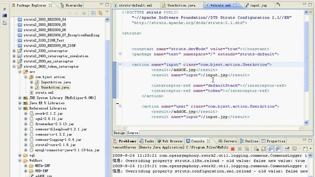Image resolution: width=315 pixels, height=177 pixels.
Task: Select mysql-connector-java-3.1.13-bin.jar
Action: tap(67, 150)
